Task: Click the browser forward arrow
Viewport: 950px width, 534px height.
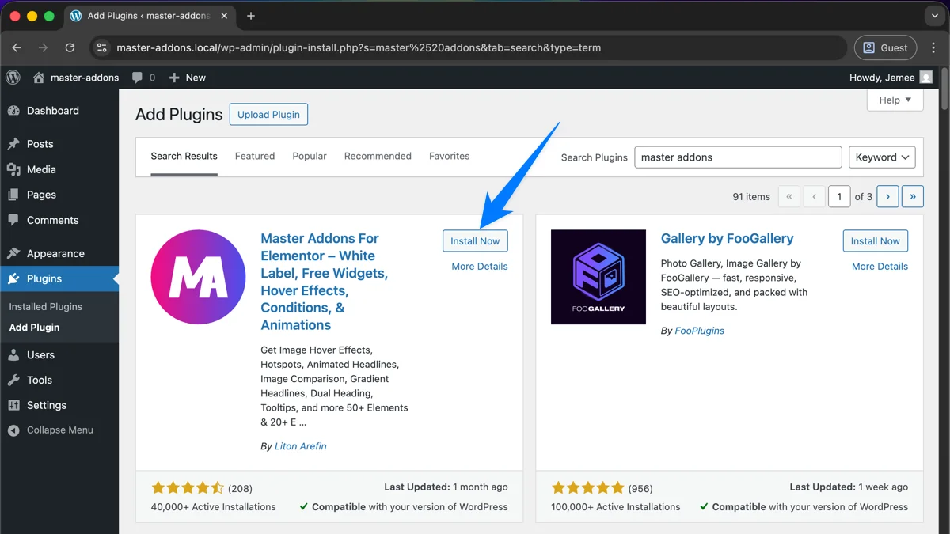Action: pos(43,47)
